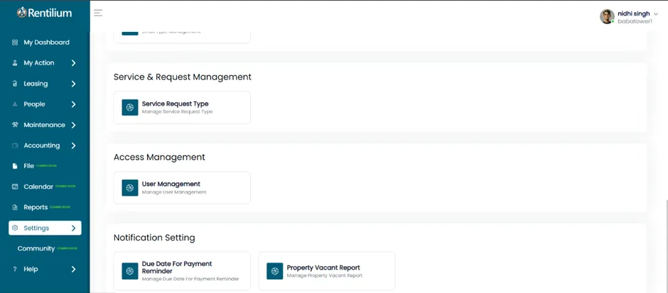
Task: Click the Service Request Type card icon
Action: 130,108
